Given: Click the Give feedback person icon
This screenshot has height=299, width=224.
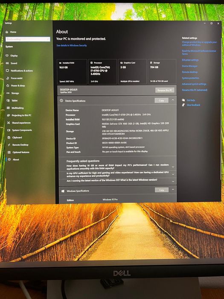Looking at the screenshot, I should [183, 105].
